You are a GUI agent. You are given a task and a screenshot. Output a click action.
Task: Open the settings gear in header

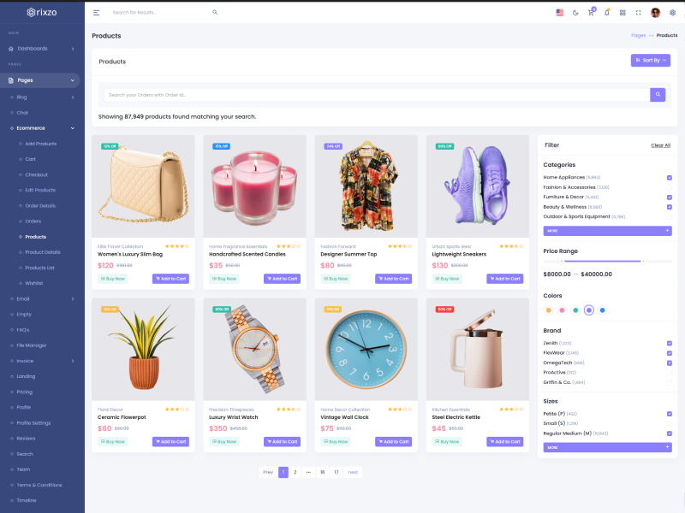[672, 13]
